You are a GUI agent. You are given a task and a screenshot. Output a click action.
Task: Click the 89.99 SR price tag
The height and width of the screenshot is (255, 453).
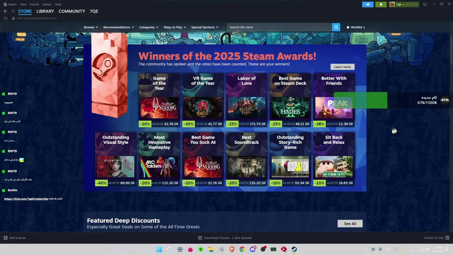pyautogui.click(x=127, y=183)
